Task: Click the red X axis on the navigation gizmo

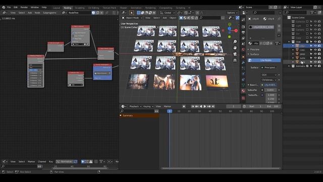Action: point(236,31)
